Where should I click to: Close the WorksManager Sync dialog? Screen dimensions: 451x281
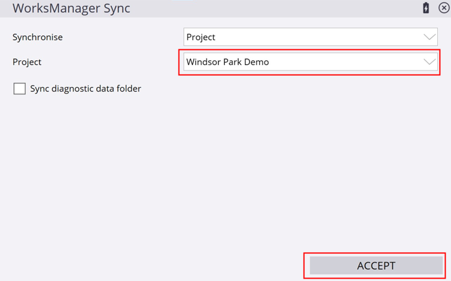(444, 8)
